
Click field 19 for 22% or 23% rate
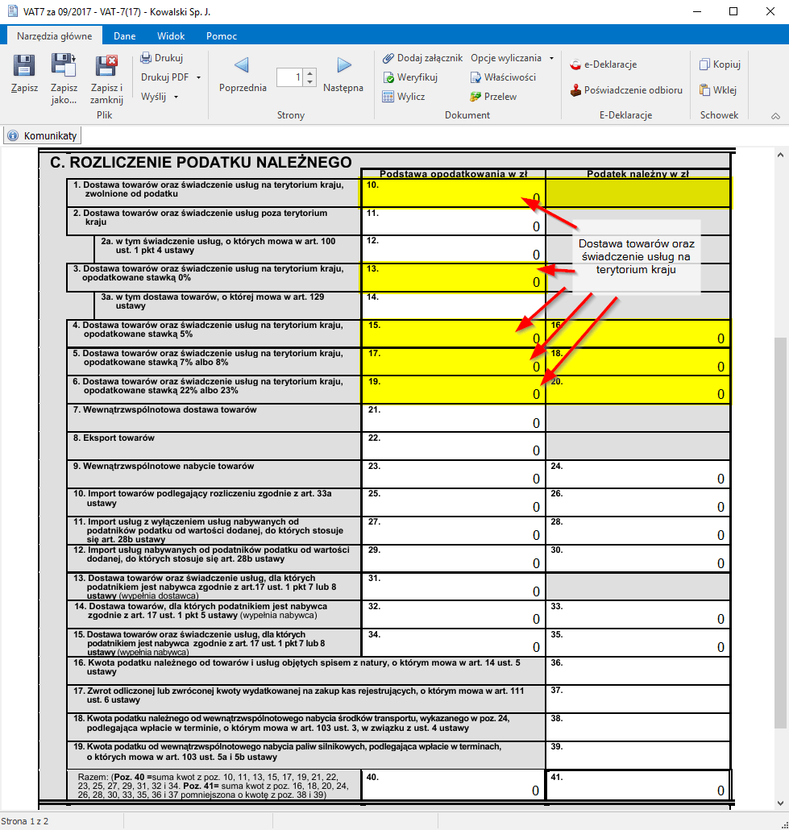(452, 390)
